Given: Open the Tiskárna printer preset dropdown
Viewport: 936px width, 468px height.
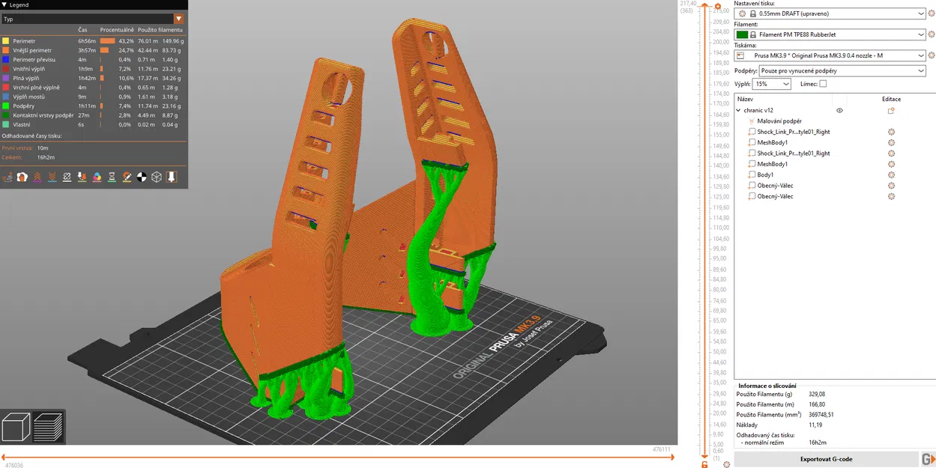Looking at the screenshot, I should (830, 55).
